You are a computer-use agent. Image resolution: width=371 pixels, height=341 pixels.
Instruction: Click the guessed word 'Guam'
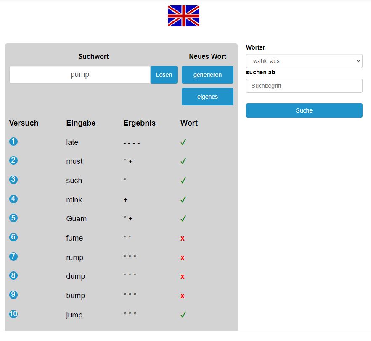(76, 219)
